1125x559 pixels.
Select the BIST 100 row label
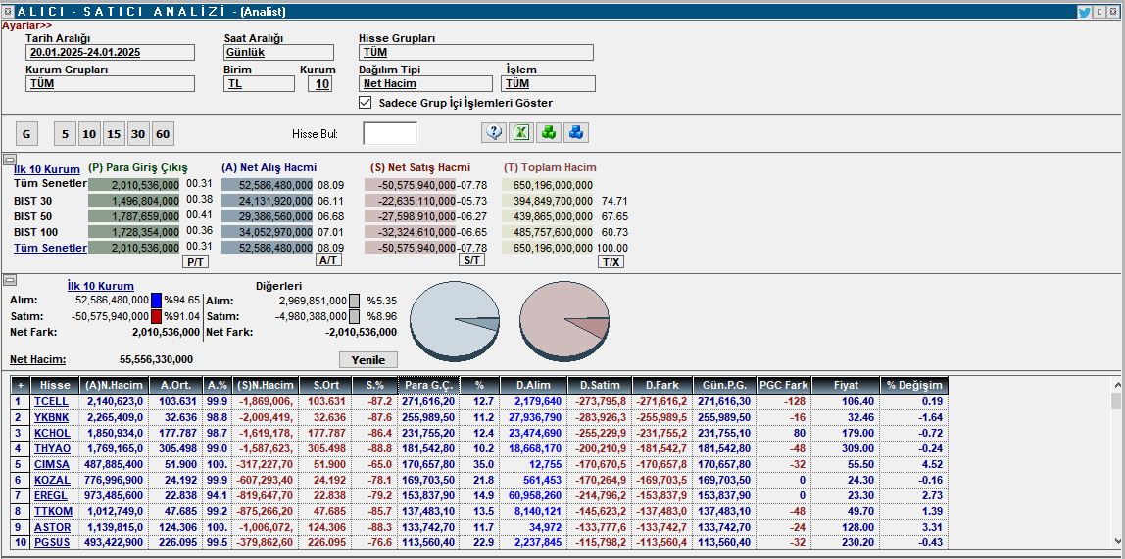(x=36, y=232)
